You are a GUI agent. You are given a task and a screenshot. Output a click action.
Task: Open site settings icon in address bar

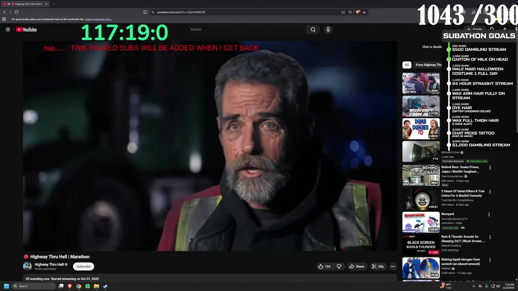coord(153,12)
